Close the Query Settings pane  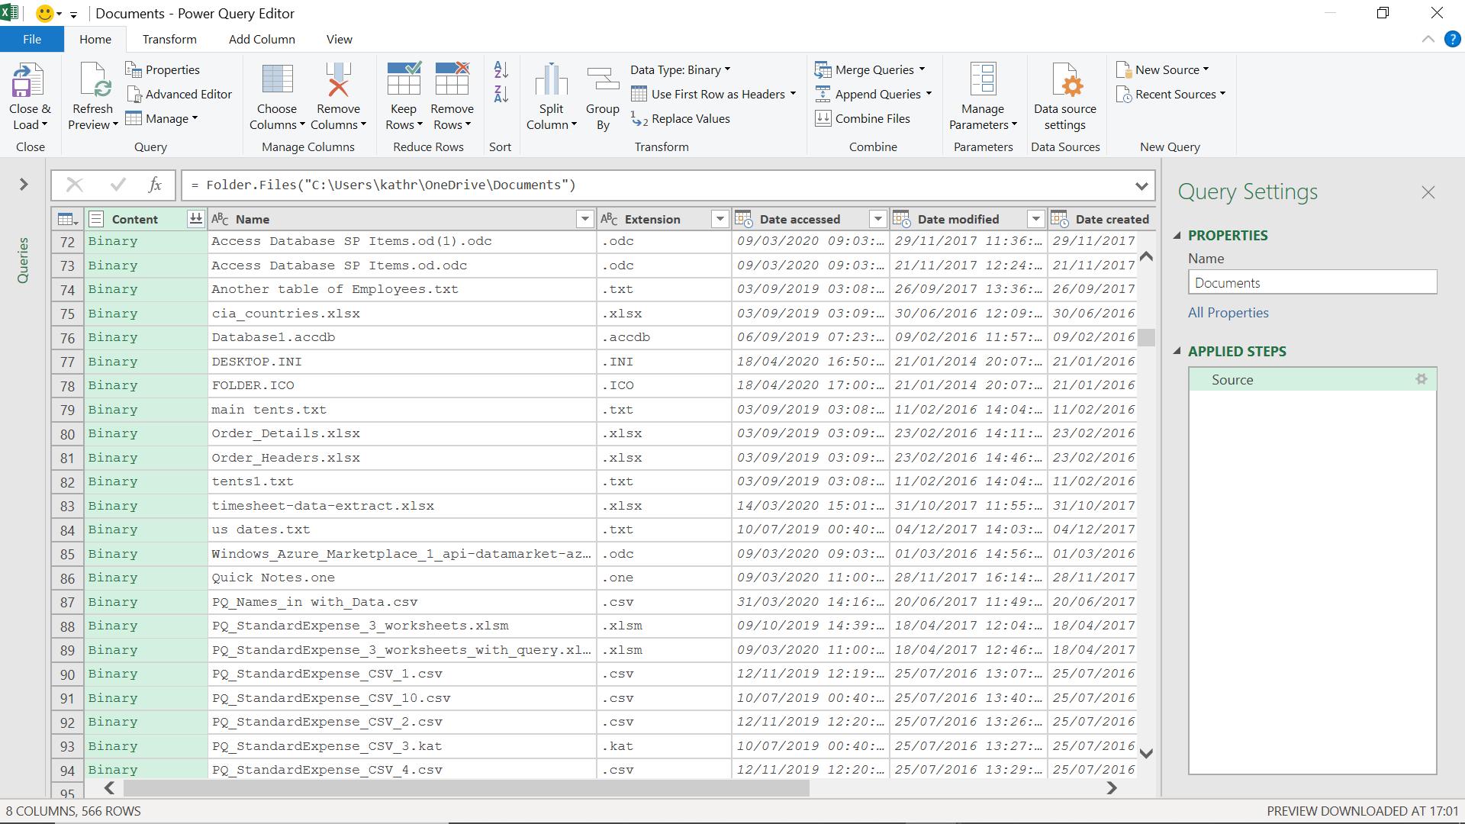(x=1428, y=193)
